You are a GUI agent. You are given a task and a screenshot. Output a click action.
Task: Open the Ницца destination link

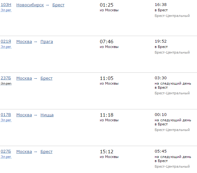tap(47, 115)
